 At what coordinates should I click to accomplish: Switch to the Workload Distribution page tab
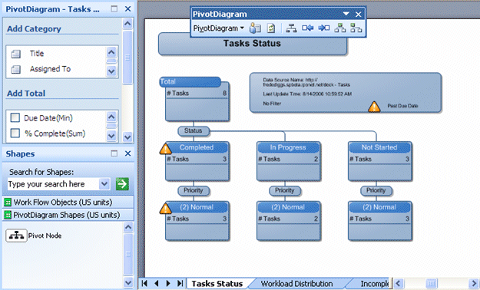click(x=296, y=284)
